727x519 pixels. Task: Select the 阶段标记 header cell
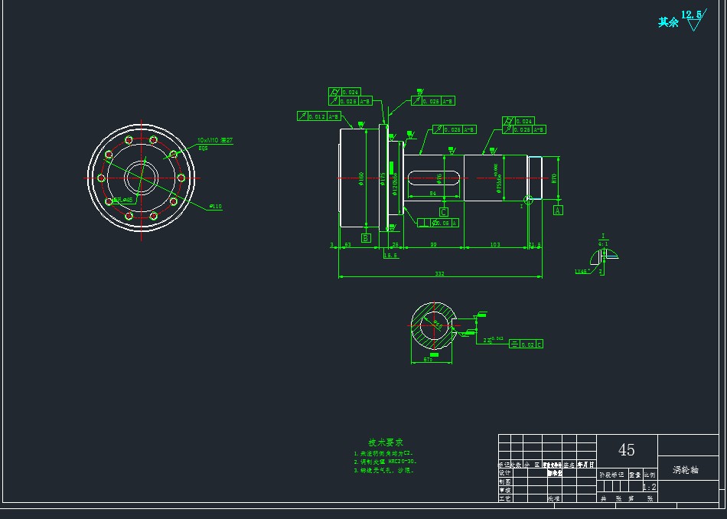coord(611,475)
